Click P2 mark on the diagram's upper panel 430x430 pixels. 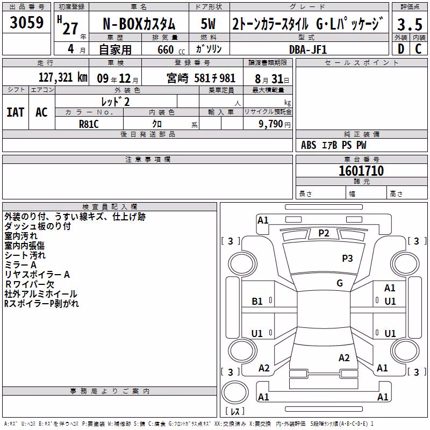(324, 233)
